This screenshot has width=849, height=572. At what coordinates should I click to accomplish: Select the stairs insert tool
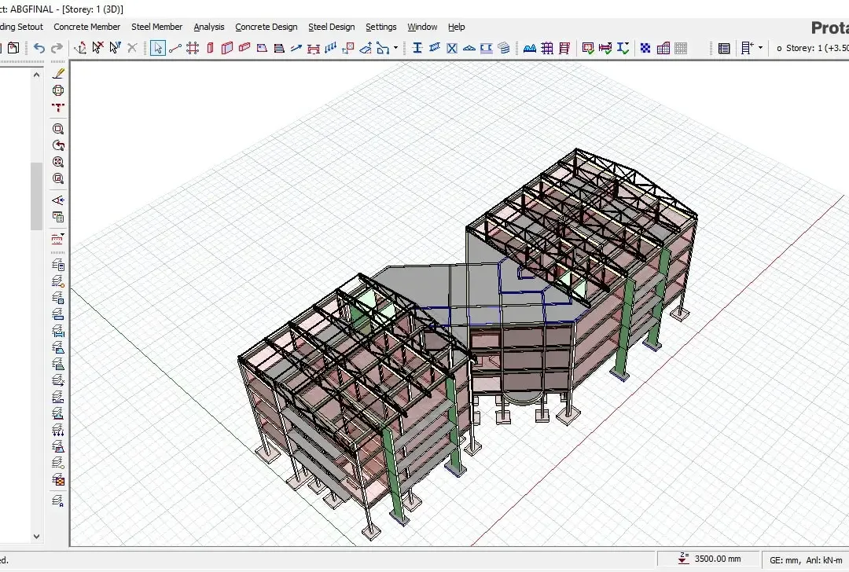279,48
